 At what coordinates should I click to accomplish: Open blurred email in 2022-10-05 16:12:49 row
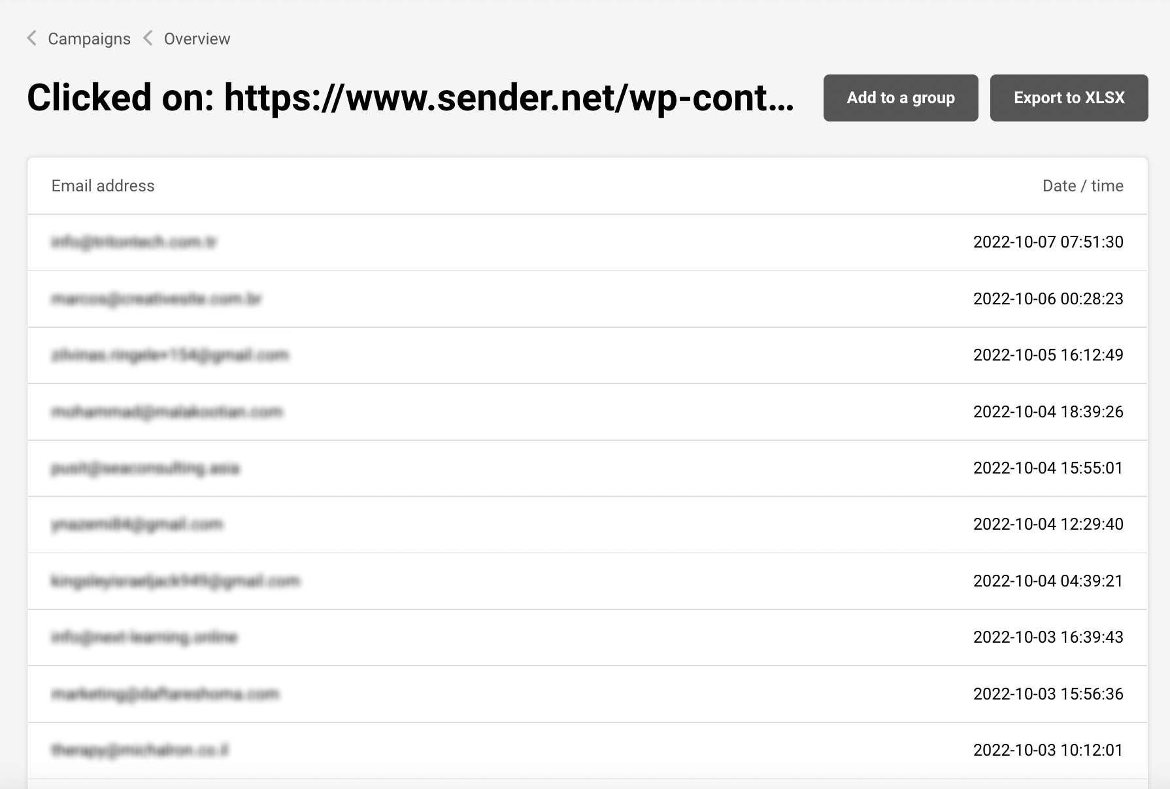tap(170, 355)
